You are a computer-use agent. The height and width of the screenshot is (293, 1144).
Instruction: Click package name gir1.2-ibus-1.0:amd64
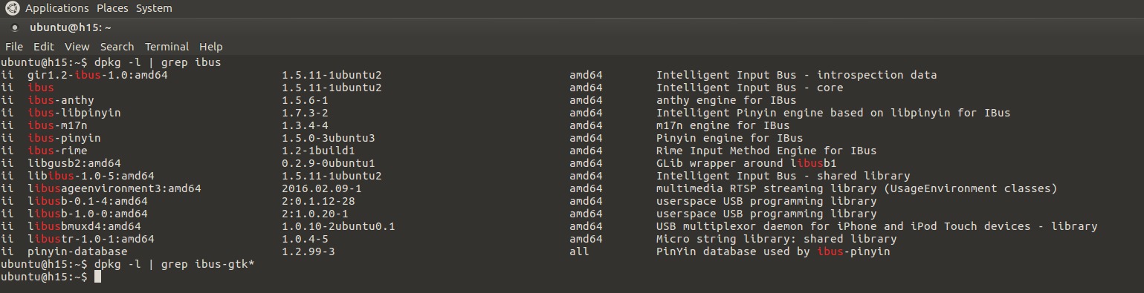98,75
